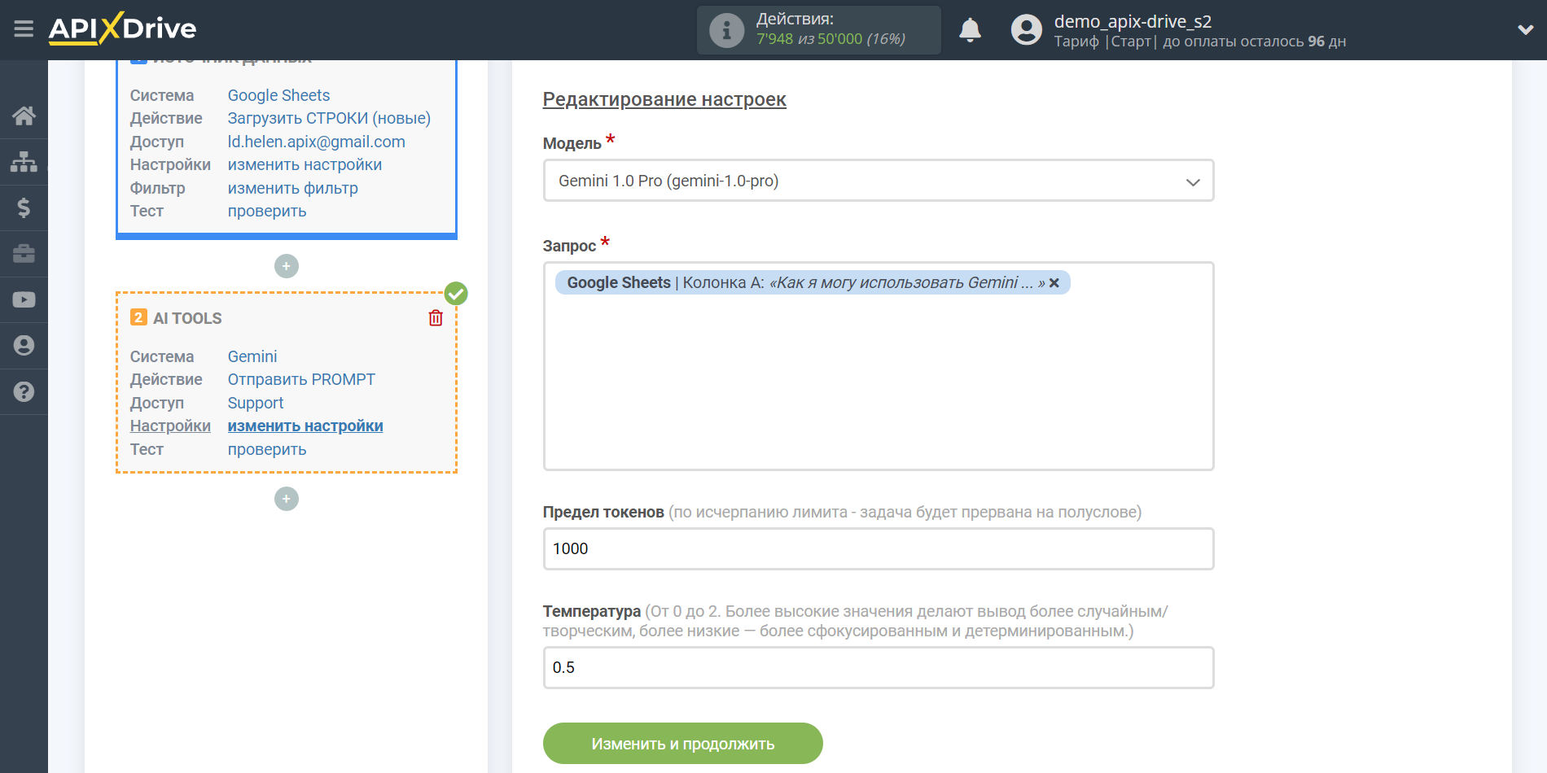Expand the account dropdown chevron
1547x773 pixels.
1525,30
